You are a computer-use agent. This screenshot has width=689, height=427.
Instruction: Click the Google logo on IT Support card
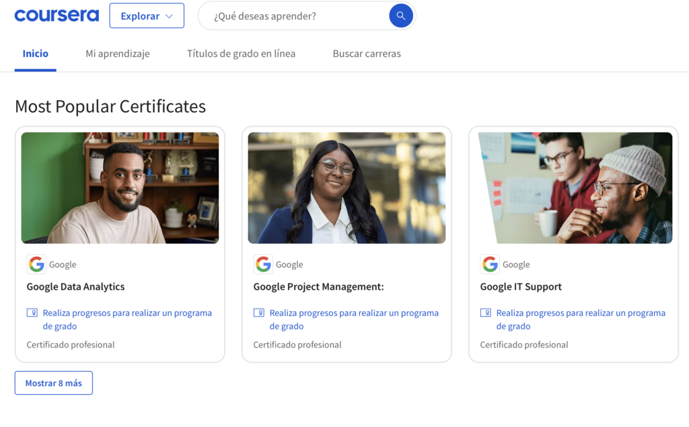click(x=490, y=264)
